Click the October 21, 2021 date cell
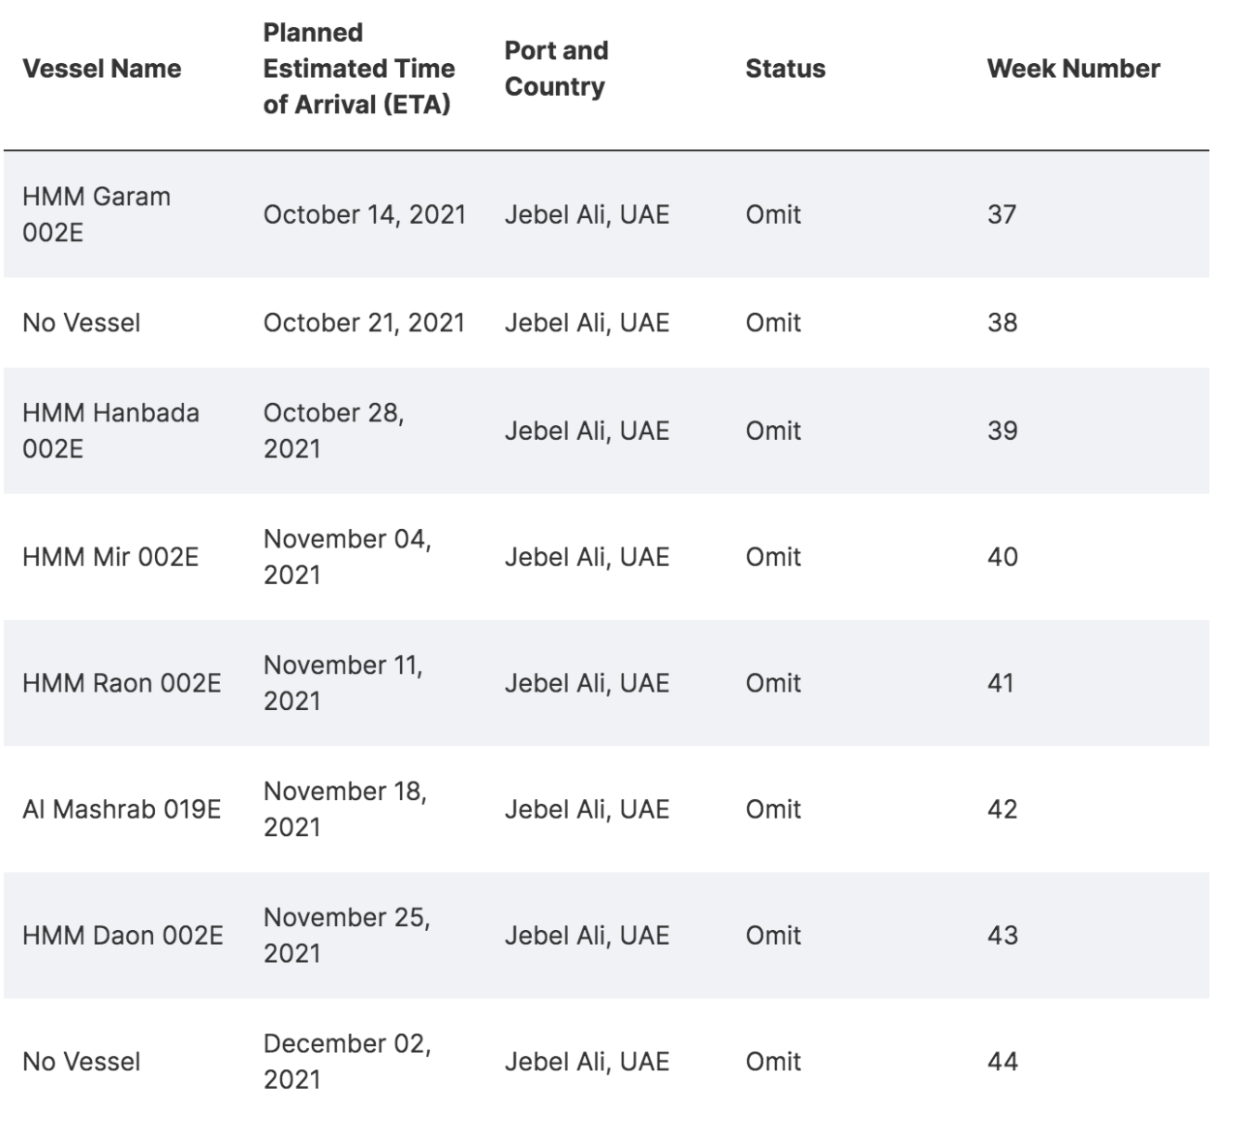Image resolution: width=1240 pixels, height=1146 pixels. [x=364, y=323]
